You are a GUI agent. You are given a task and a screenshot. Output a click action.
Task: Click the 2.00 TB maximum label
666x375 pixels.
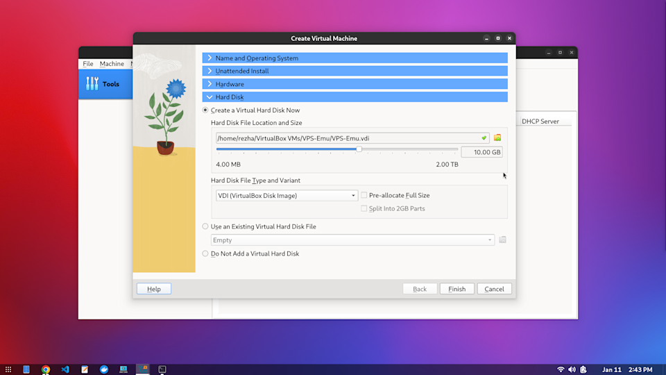click(447, 164)
